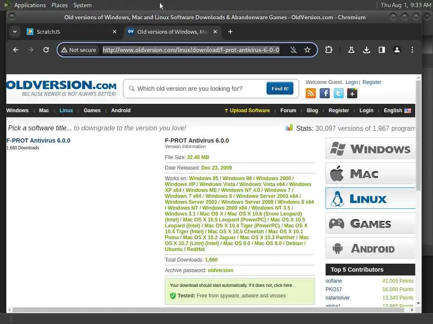Open the Games nav menu item
Image resolution: width=433 pixels, height=324 pixels.
[92, 111]
